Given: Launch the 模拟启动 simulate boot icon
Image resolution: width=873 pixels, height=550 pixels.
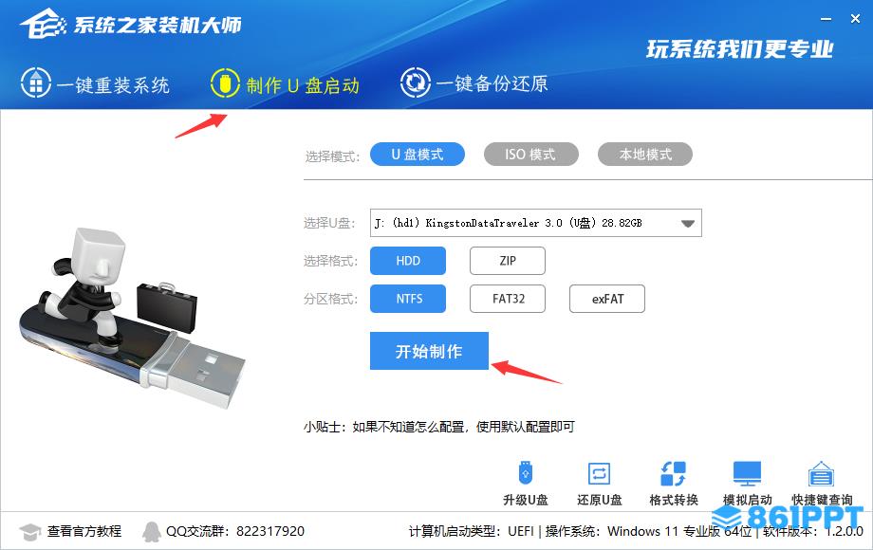Looking at the screenshot, I should [x=747, y=474].
